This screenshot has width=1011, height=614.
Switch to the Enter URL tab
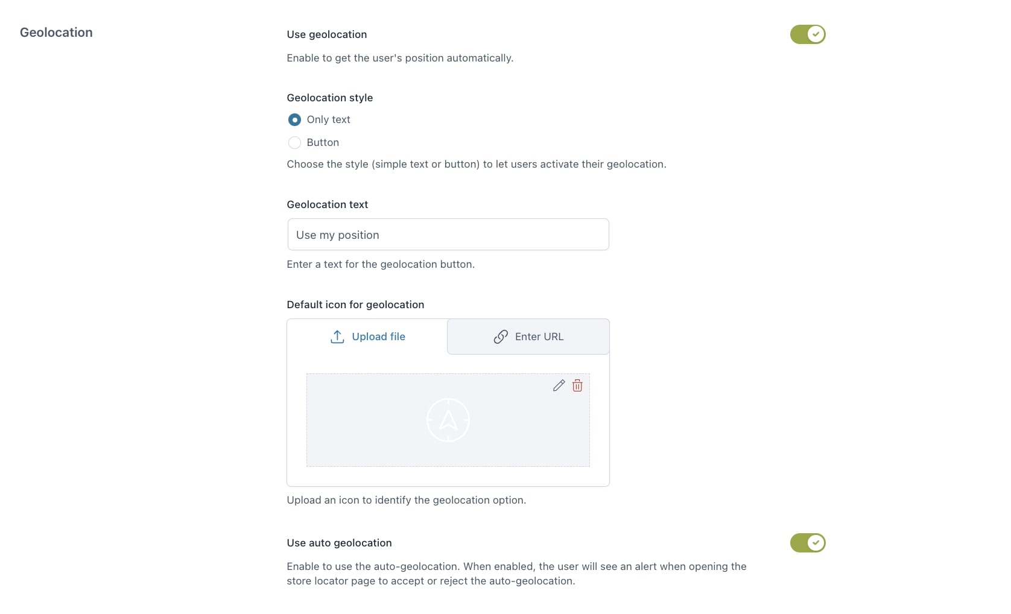pyautogui.click(x=528, y=337)
